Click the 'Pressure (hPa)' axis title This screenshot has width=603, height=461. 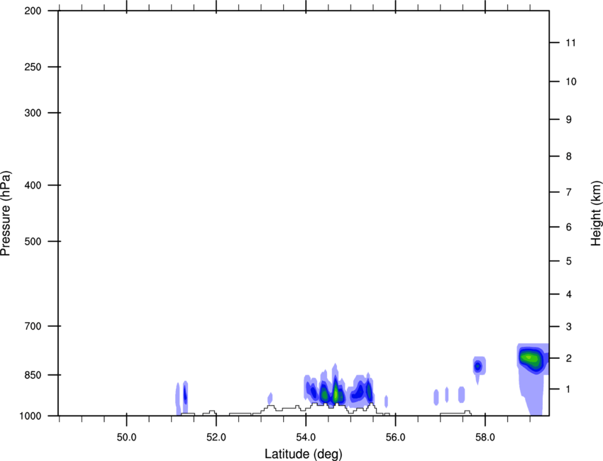click(6, 213)
